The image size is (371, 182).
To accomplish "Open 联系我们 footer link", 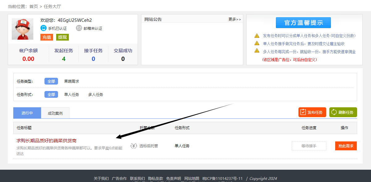I will tap(137, 179).
